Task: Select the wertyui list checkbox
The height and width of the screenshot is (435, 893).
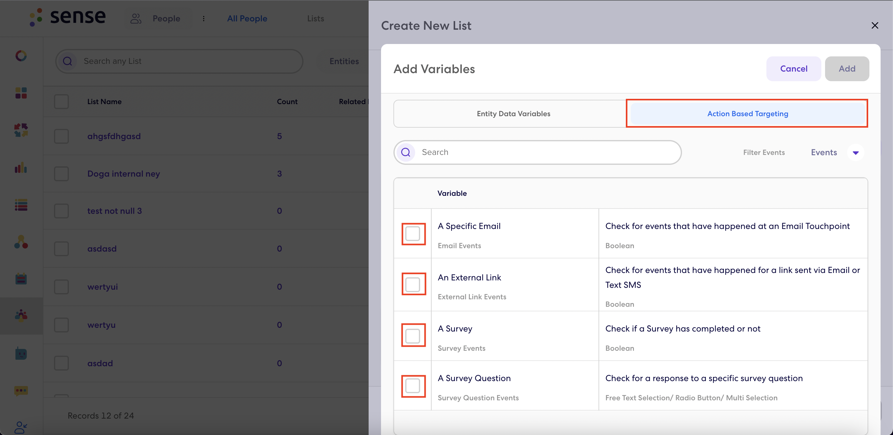Action: pos(61,287)
